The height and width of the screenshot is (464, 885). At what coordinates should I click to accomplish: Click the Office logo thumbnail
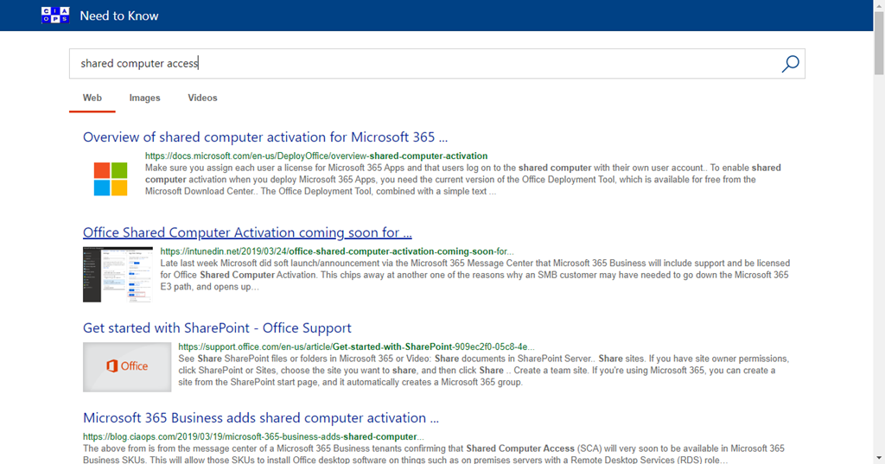coord(126,366)
